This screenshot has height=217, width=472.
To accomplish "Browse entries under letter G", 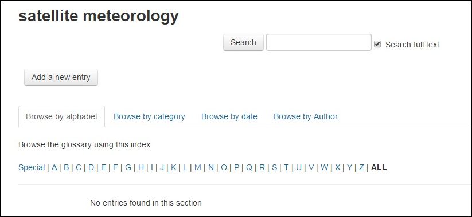I will (128, 167).
